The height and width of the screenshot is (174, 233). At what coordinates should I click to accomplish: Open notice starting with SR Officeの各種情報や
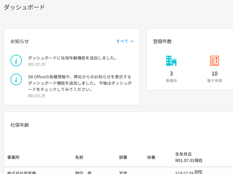click(80, 83)
